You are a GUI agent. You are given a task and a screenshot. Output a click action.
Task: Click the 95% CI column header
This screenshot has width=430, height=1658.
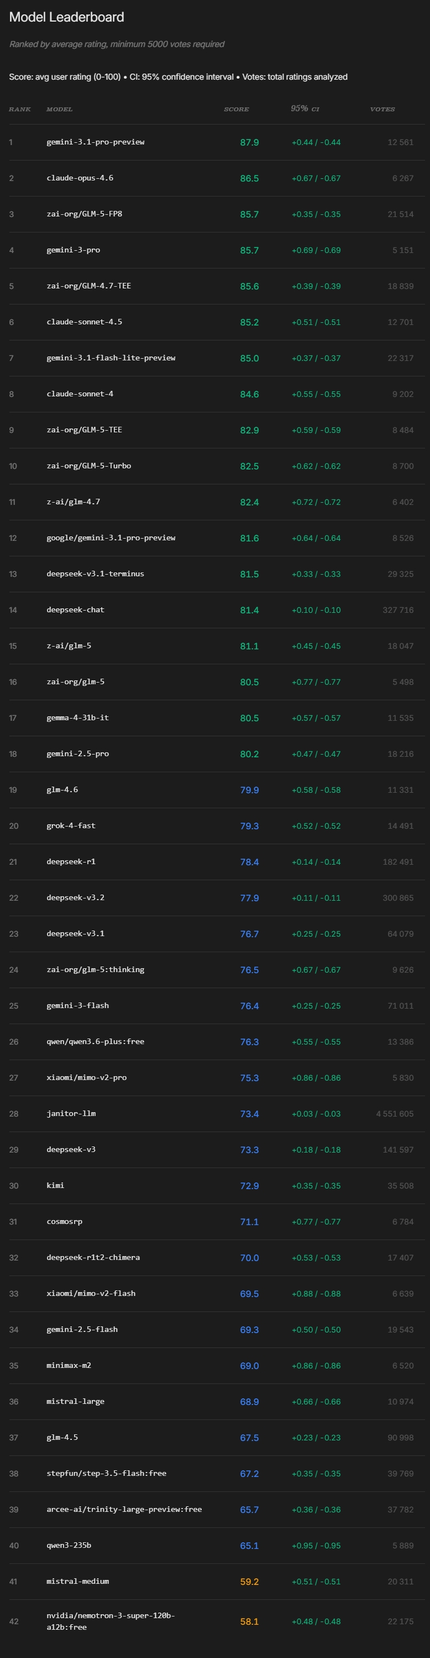tap(305, 108)
